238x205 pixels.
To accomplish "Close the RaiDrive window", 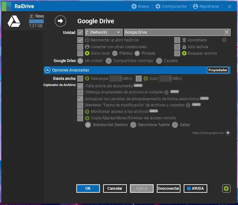I will [230, 6].
